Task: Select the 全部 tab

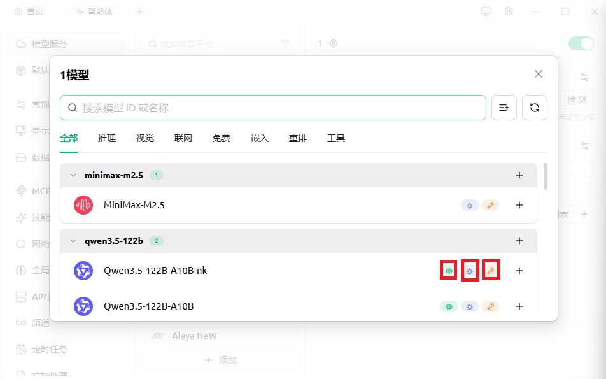Action: click(69, 138)
